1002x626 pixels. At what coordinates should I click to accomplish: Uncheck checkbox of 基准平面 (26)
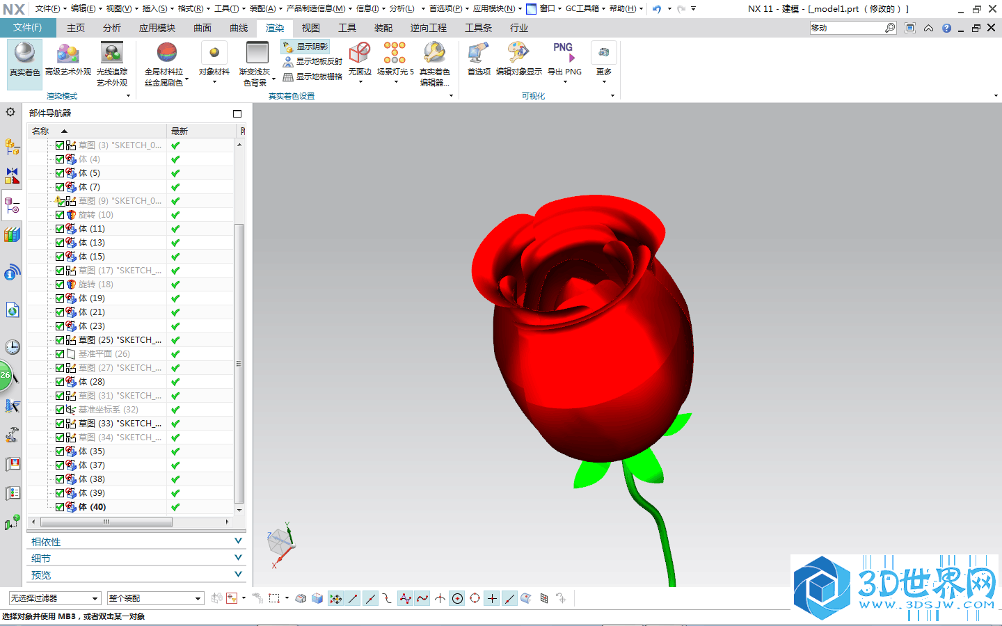click(60, 354)
